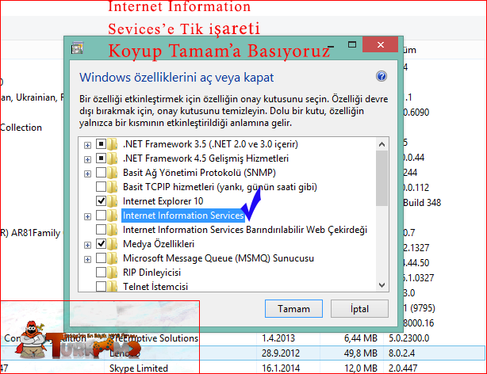
Task: Open the help icon in Windows Features dialog
Action: (382, 76)
